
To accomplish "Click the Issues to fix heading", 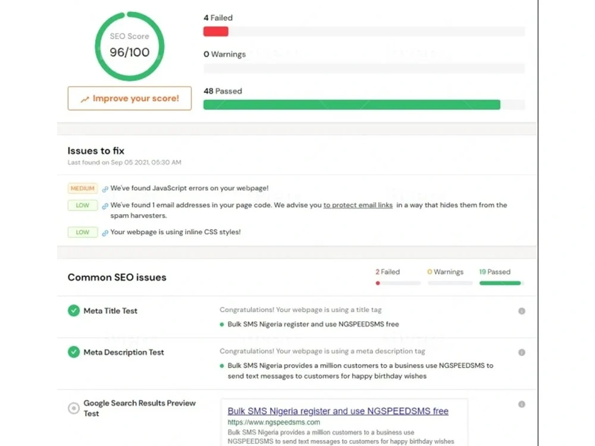I will (x=96, y=151).
